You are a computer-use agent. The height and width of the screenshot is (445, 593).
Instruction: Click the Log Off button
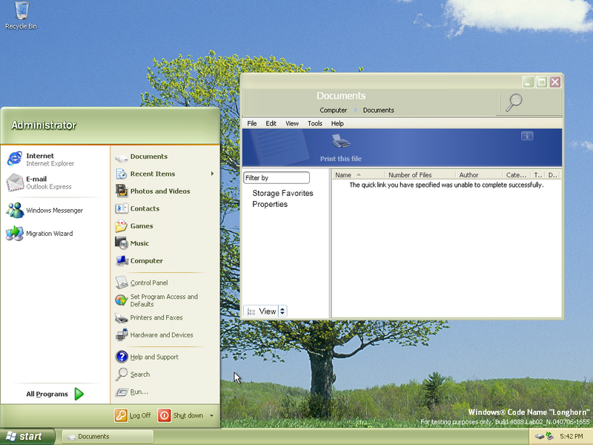click(x=133, y=416)
